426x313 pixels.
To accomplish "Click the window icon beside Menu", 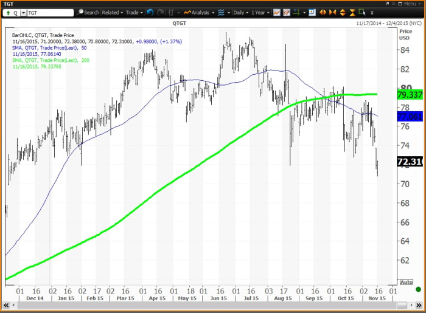I will coord(400,4).
